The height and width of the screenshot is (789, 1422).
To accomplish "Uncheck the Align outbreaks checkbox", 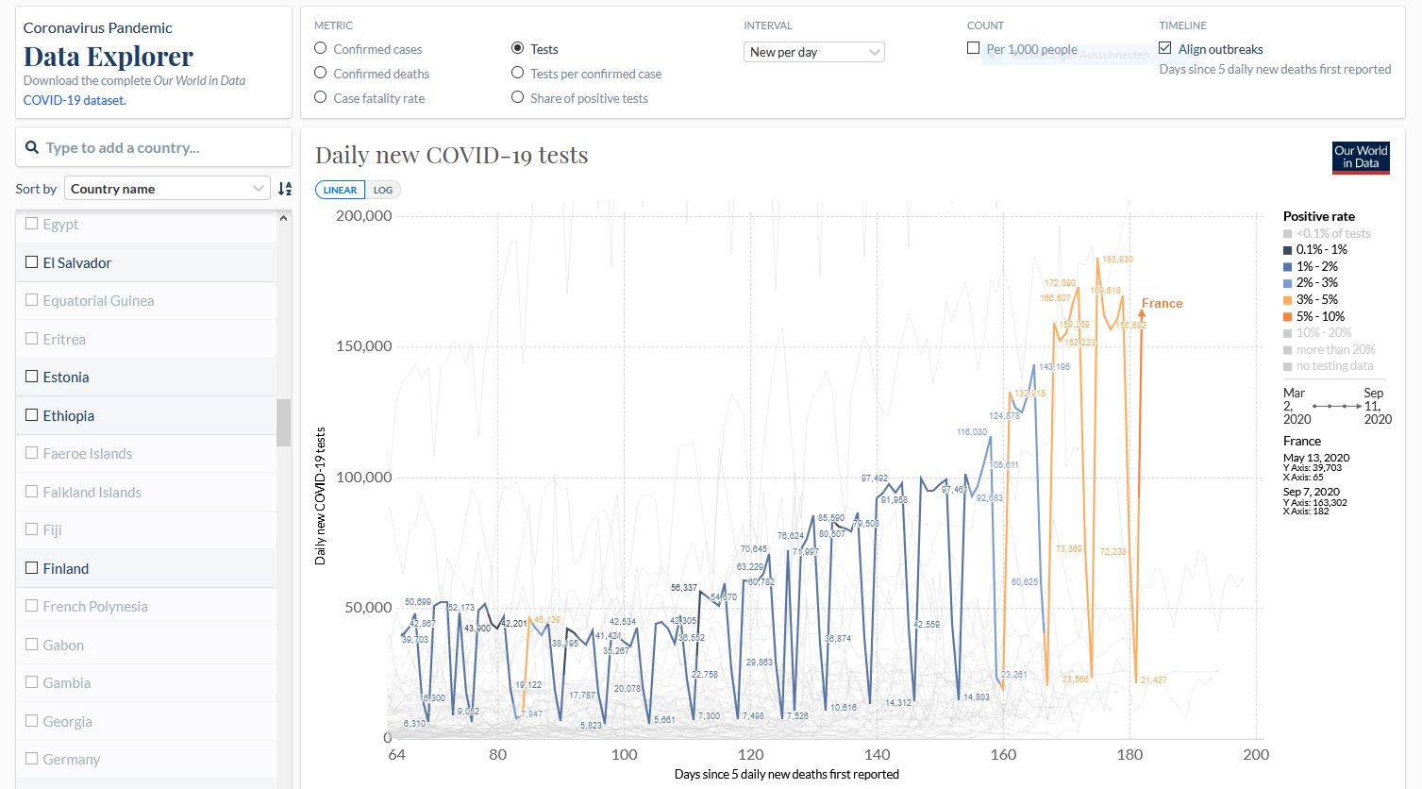I will pos(1165,49).
